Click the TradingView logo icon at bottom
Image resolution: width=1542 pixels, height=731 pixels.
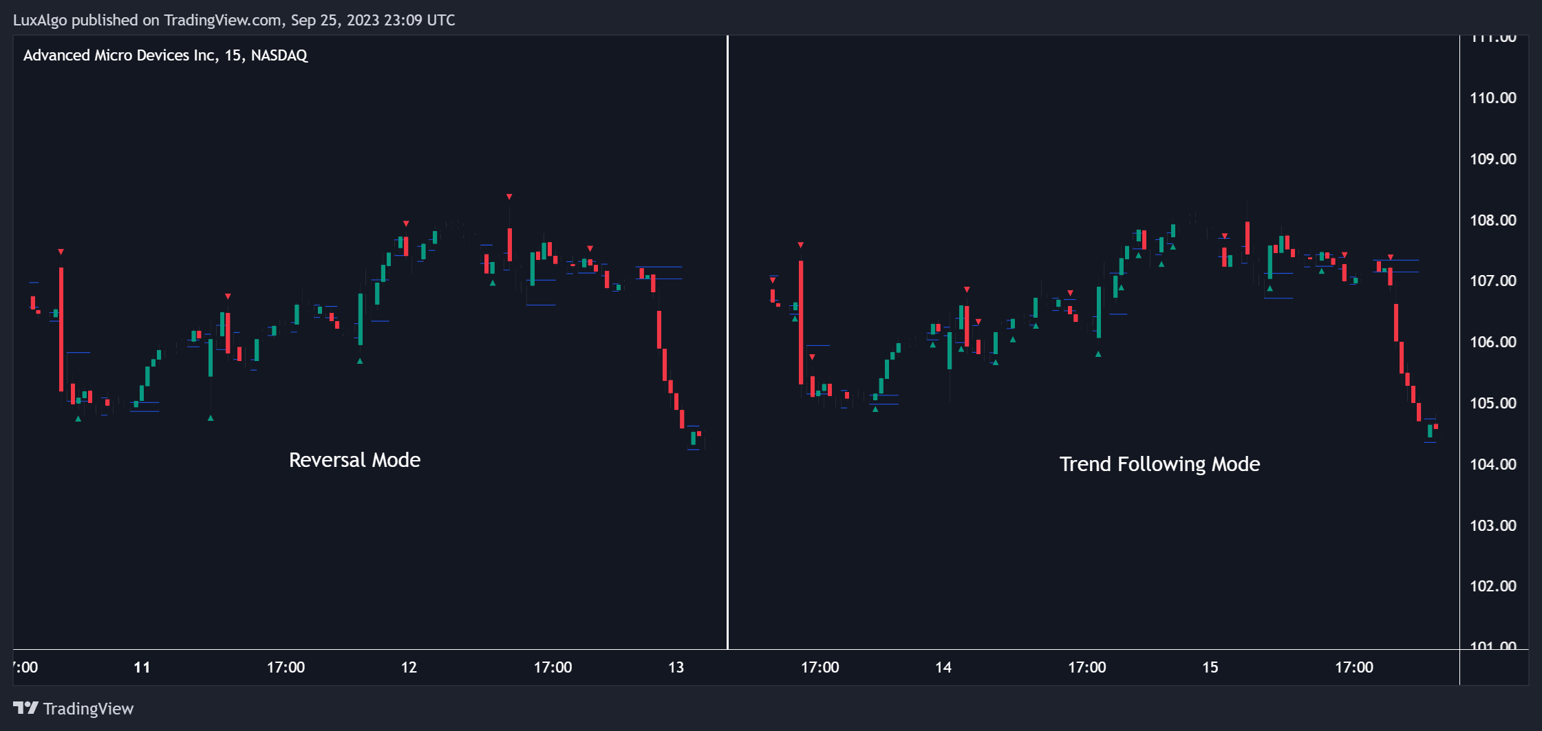coord(25,708)
